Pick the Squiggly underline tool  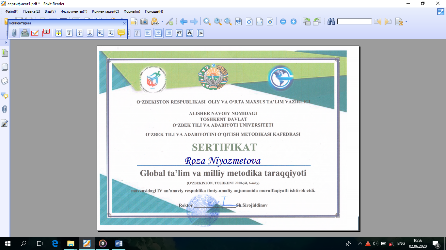(x=90, y=33)
